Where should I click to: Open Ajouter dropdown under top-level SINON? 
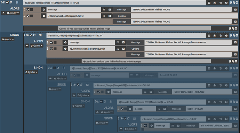point(8,39)
